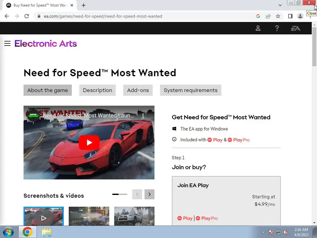Open the first video thumbnail
The width and height of the screenshot is (317, 238).
point(44,216)
